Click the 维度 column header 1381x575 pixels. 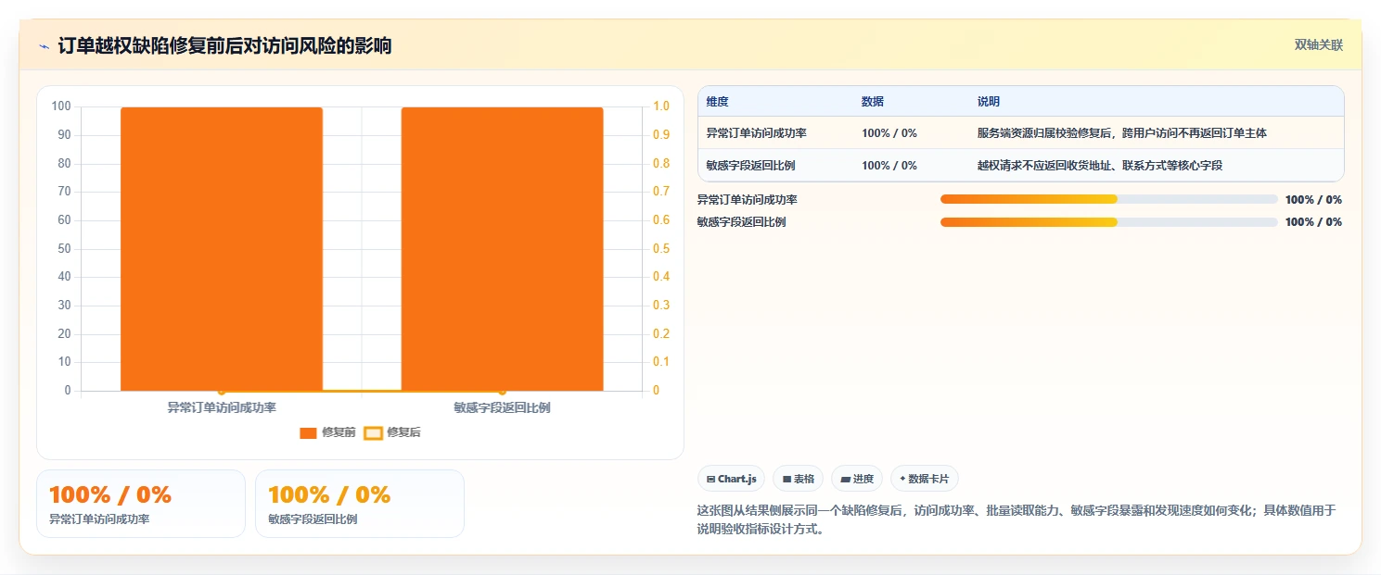(717, 102)
